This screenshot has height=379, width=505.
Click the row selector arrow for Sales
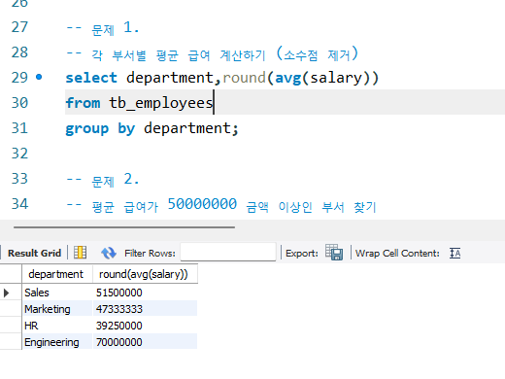tap(7, 293)
